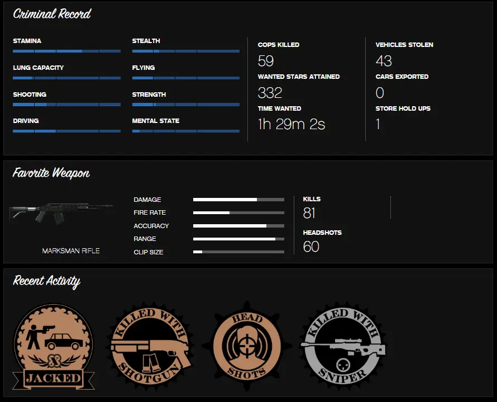Click the DRIVING label
The image size is (497, 402).
point(26,121)
